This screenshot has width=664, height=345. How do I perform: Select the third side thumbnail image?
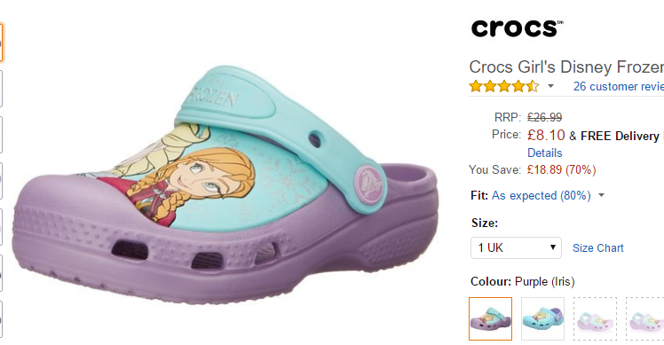tap(1, 135)
